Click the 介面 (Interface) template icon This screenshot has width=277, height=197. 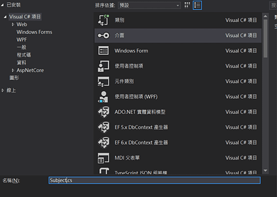pos(104,35)
